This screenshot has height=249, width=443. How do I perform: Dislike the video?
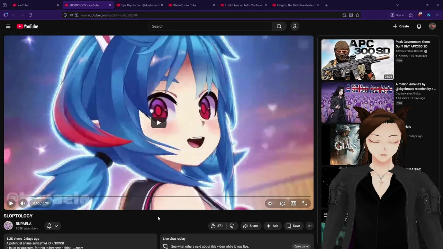(x=232, y=226)
